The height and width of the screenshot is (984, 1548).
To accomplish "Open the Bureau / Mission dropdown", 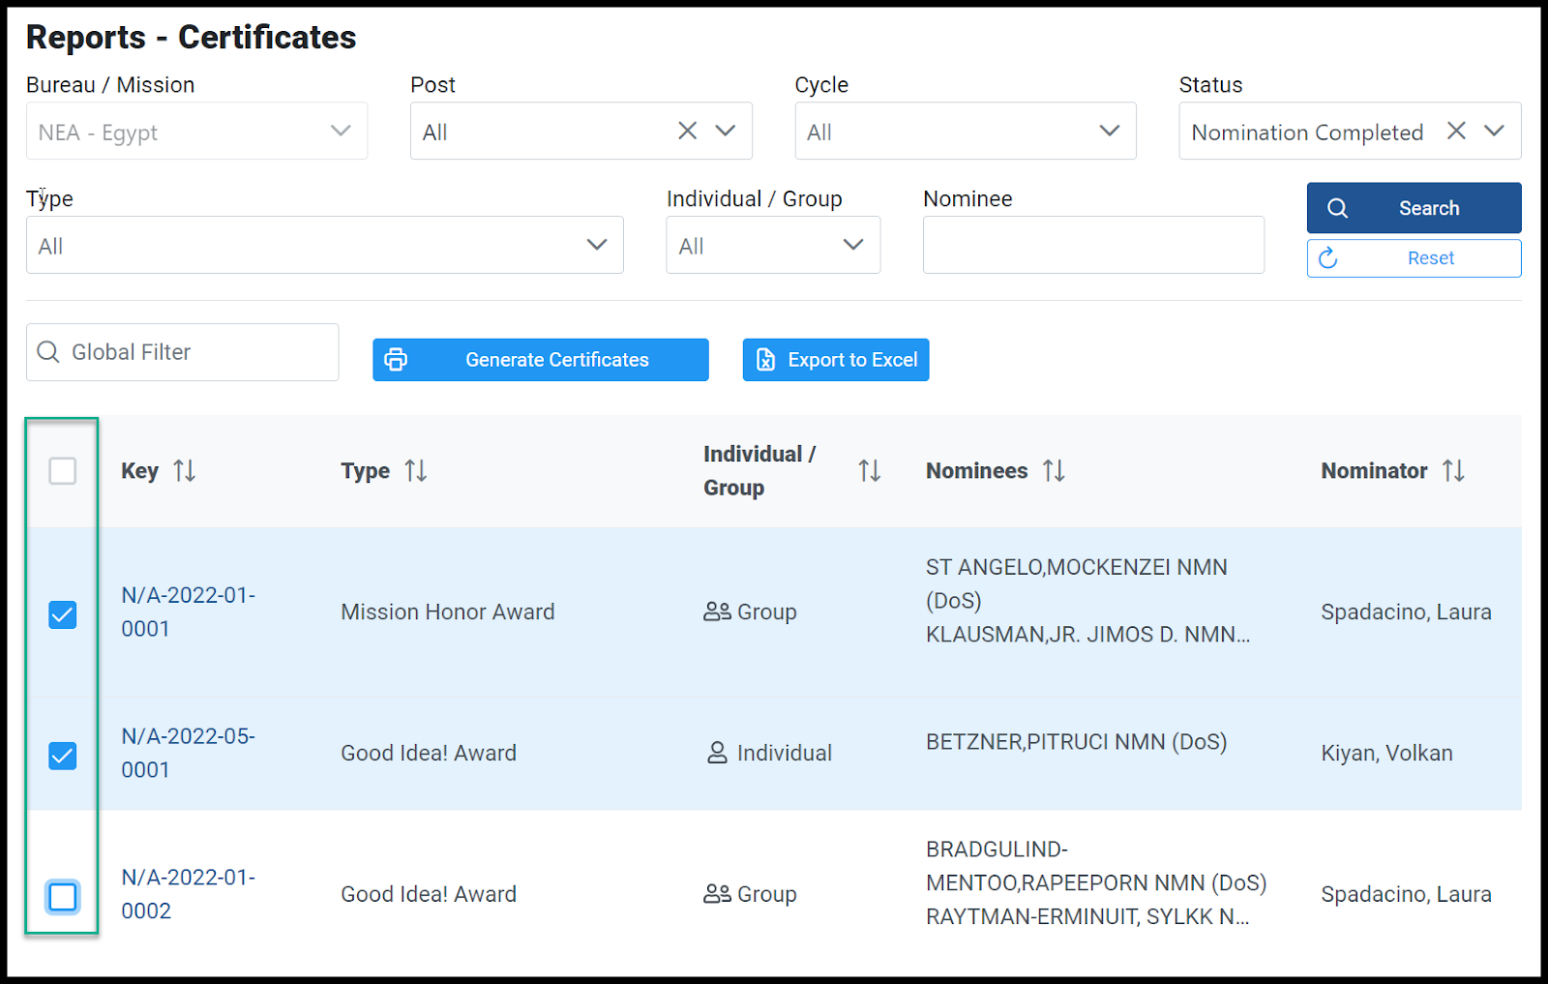I will point(196,131).
